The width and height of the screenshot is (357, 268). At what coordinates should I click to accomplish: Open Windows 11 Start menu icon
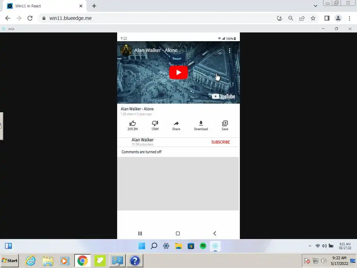(142, 246)
